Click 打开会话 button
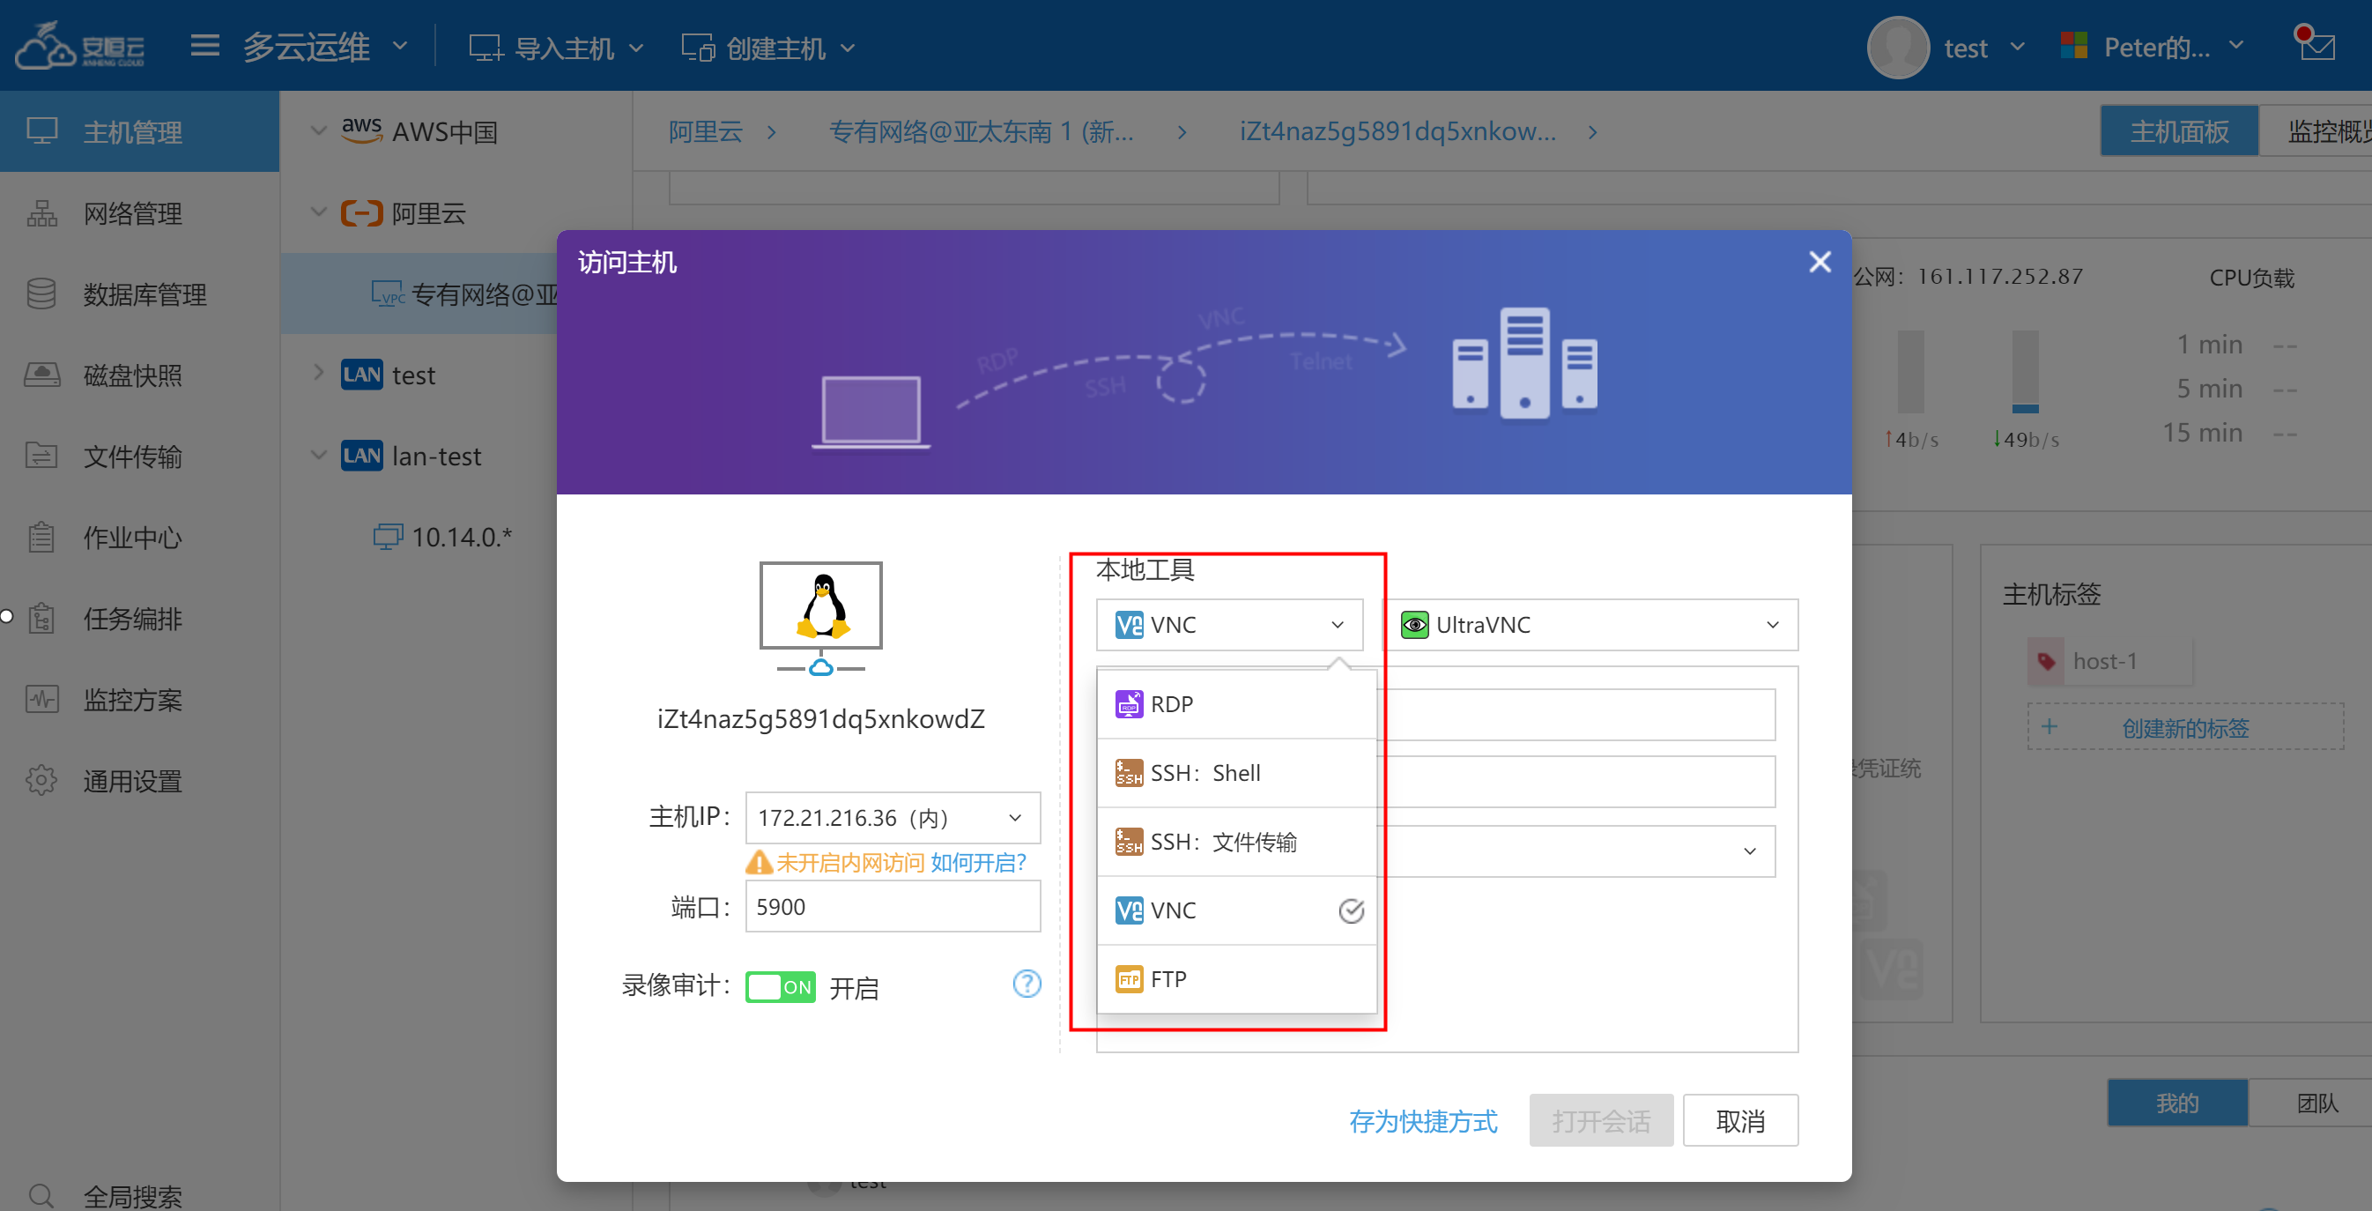2372x1211 pixels. pyautogui.click(x=1600, y=1121)
